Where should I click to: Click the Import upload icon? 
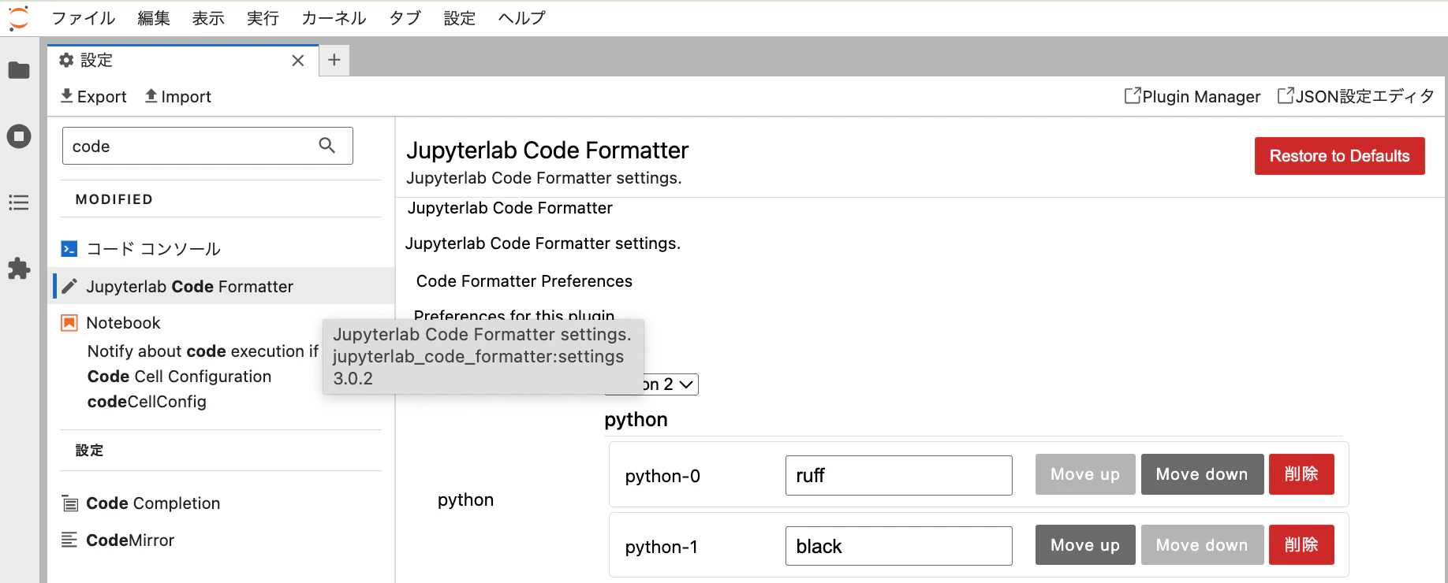click(x=151, y=95)
